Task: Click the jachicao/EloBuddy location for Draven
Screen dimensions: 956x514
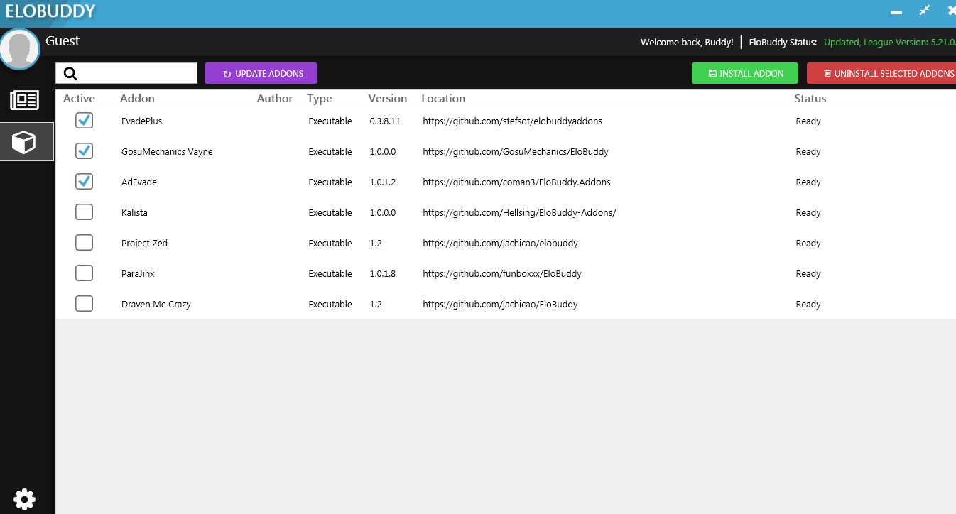Action: (500, 305)
